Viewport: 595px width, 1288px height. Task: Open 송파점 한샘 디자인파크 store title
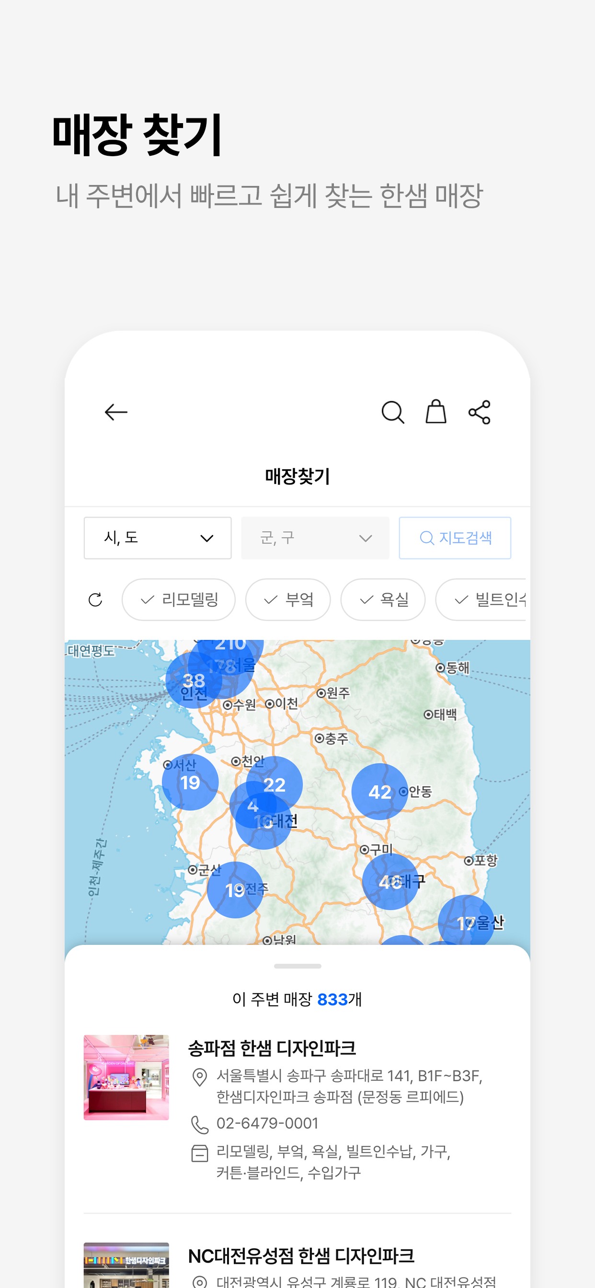point(272,1048)
